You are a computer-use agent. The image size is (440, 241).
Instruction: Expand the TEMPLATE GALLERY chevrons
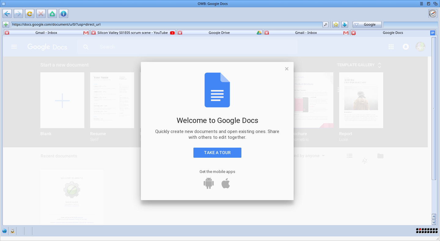(380, 65)
